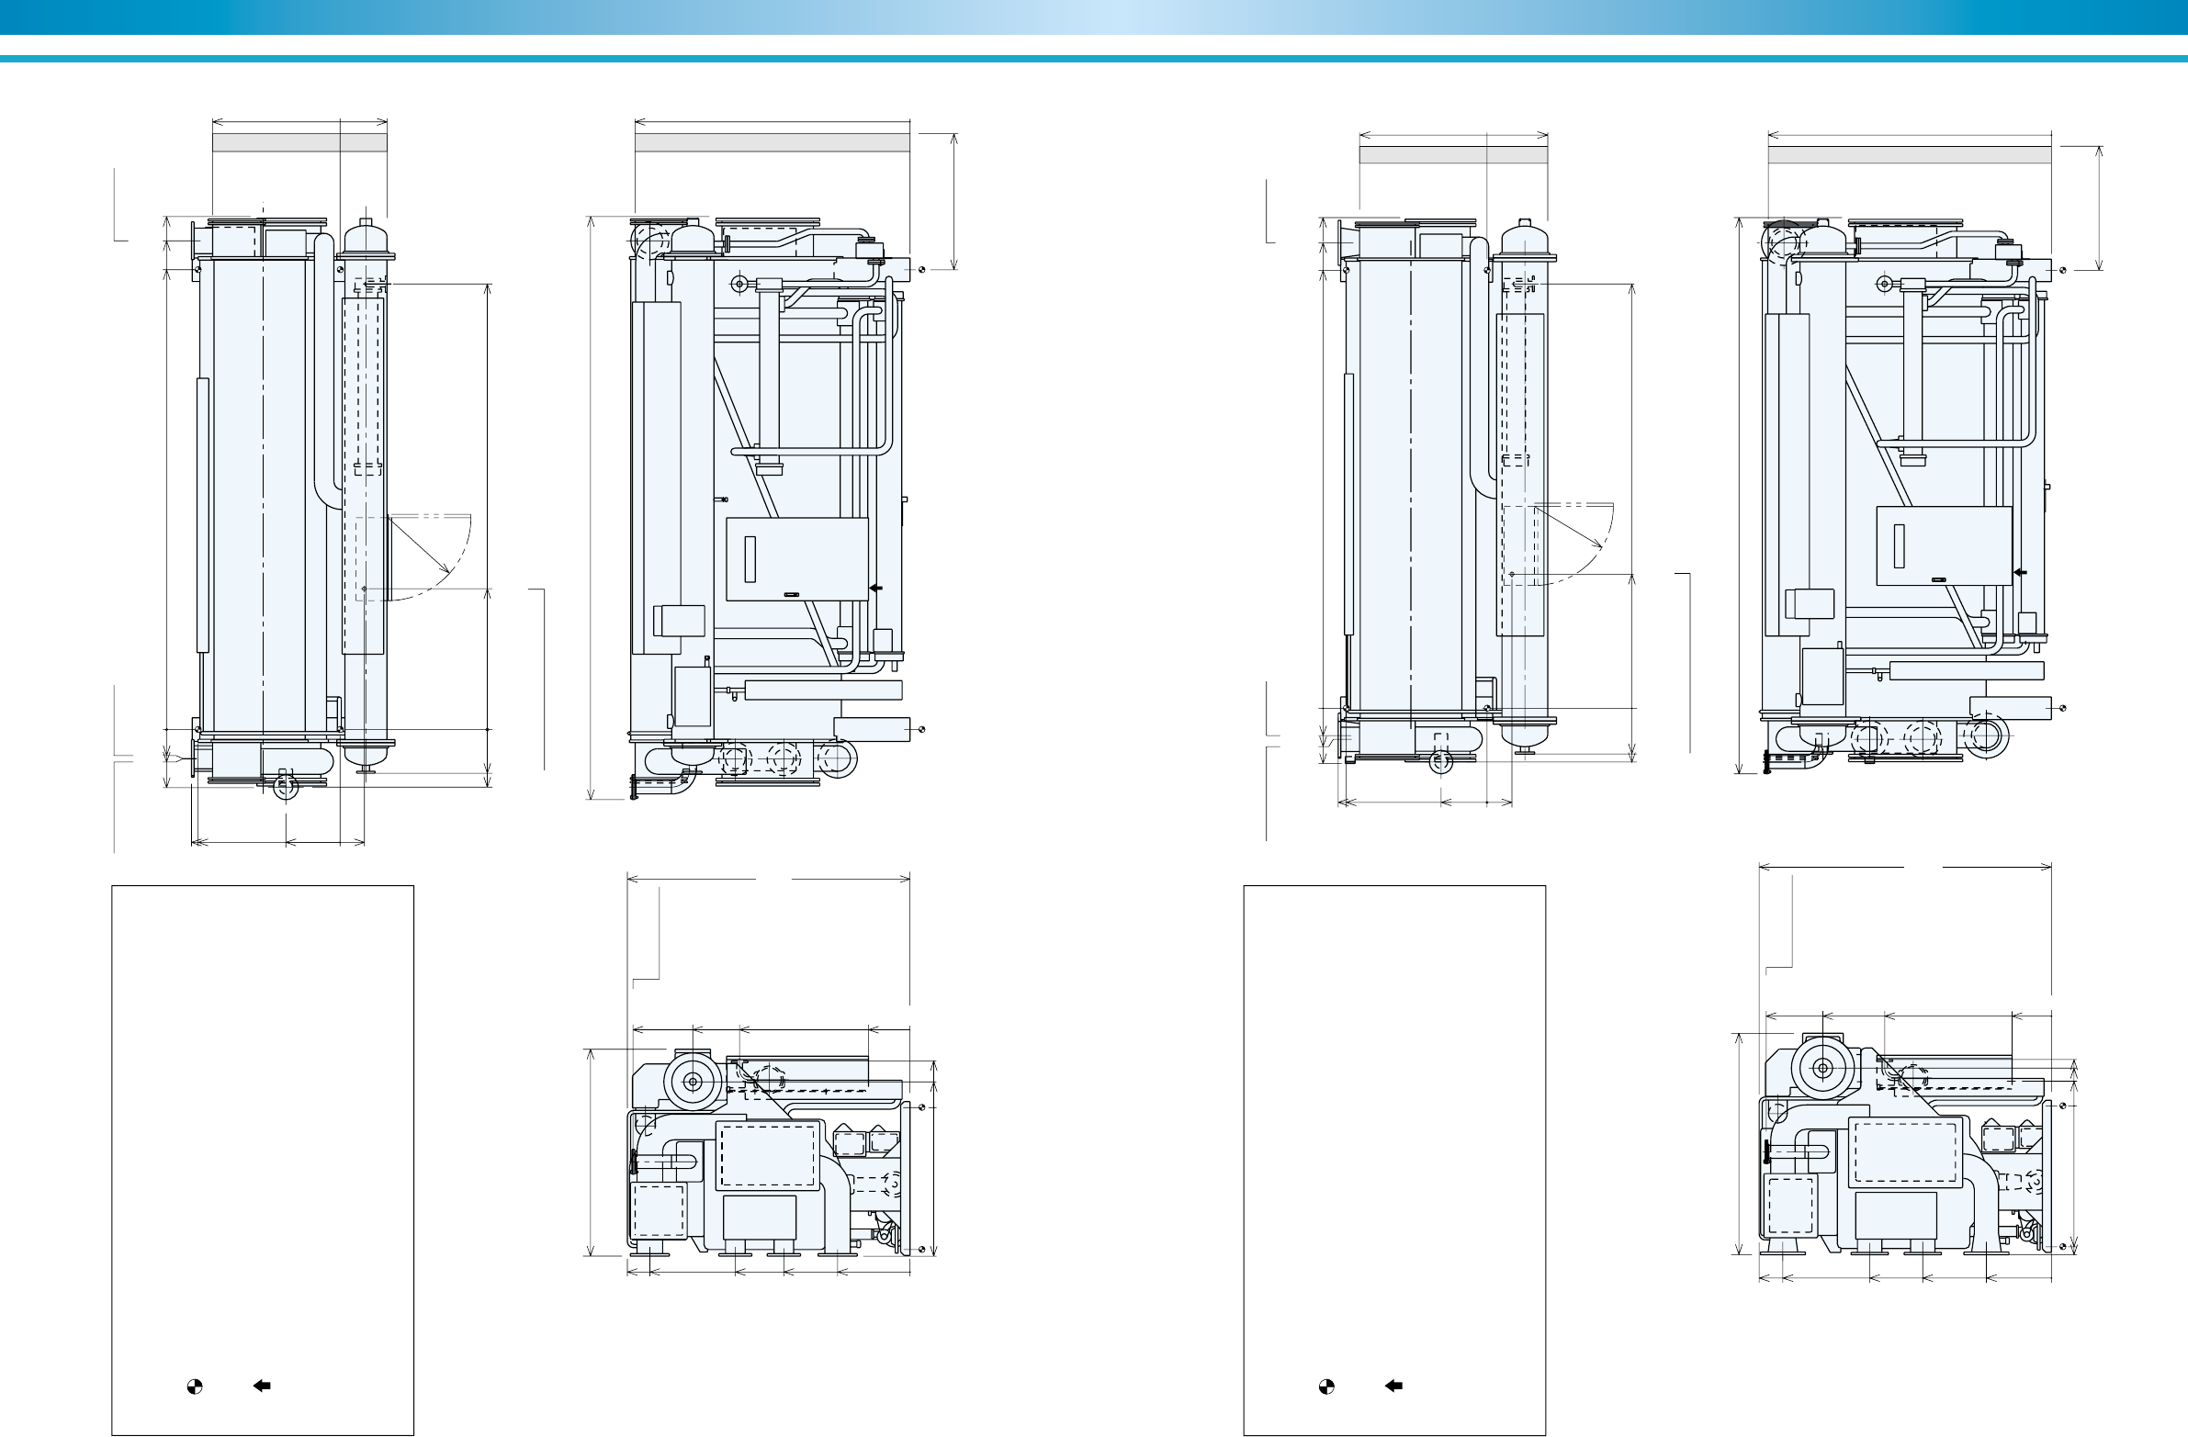Click blue gradient header bar at top
Viewport: 2188px width, 1437px height.
[x=1094, y=17]
